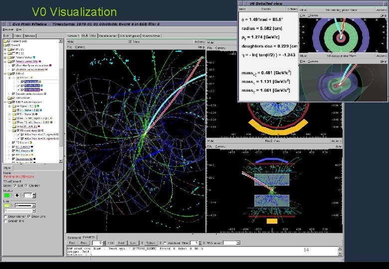The image size is (389, 269).
Task: Enable the Smooth line checkbox
Action: point(5,221)
